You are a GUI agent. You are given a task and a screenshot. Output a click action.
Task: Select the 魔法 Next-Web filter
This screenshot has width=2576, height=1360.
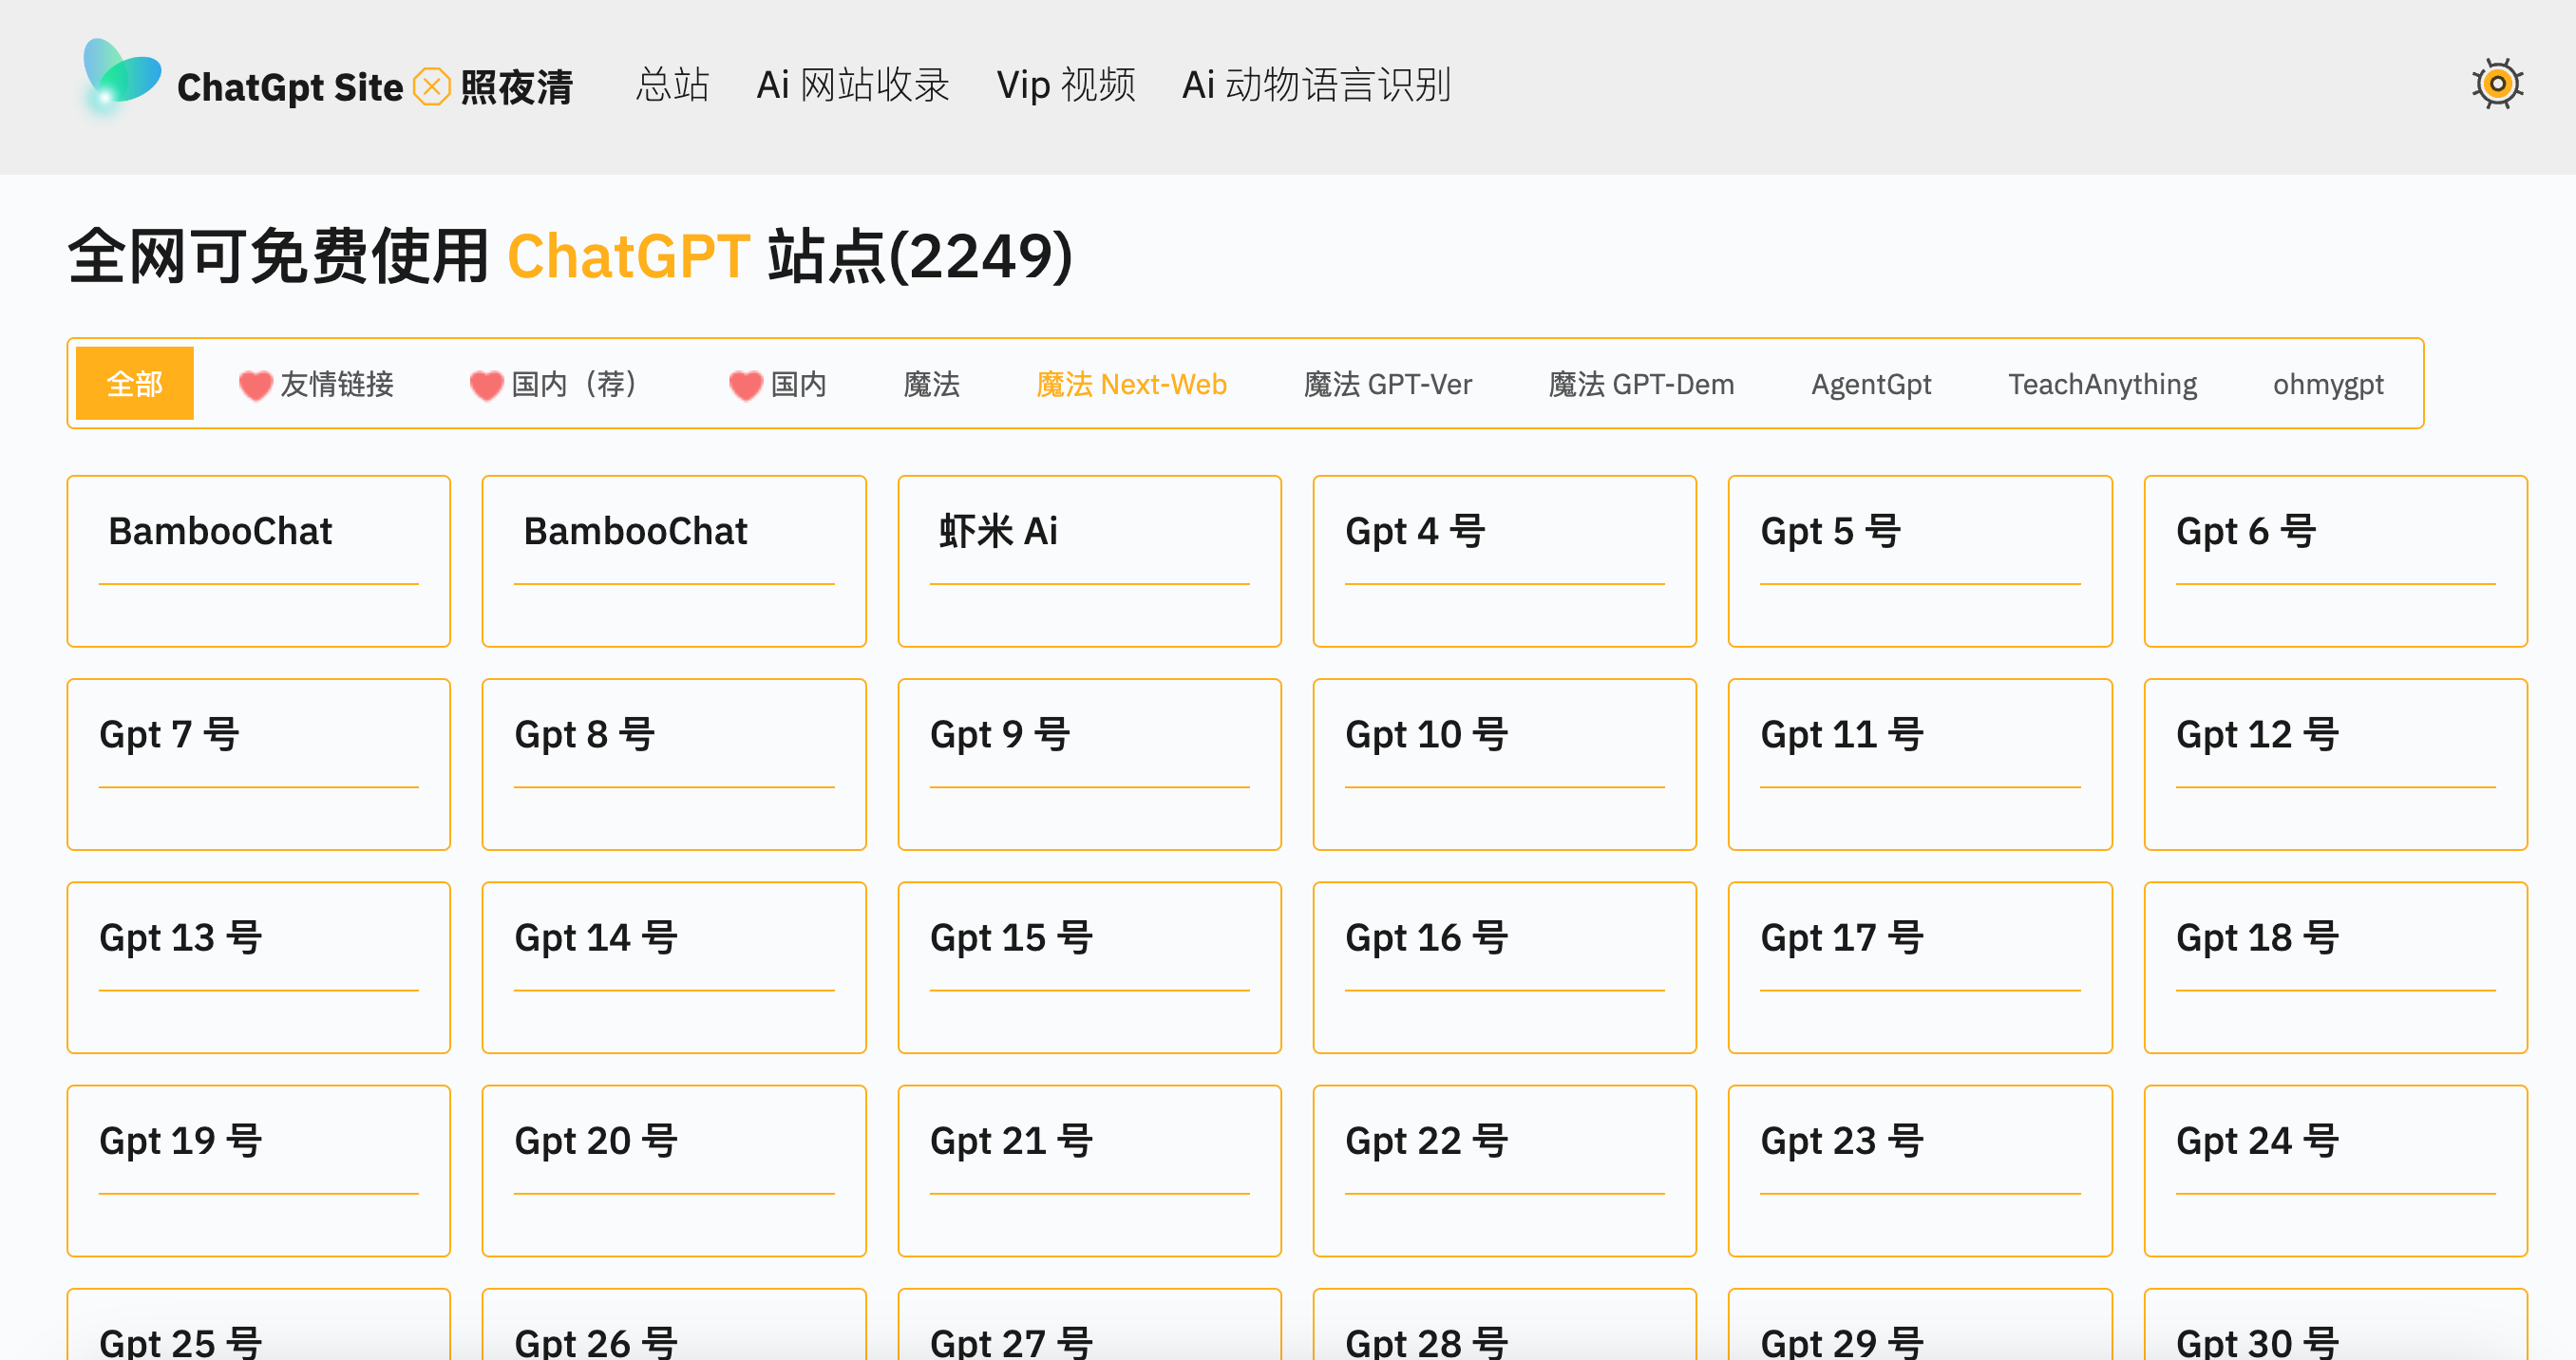[x=1132, y=383]
